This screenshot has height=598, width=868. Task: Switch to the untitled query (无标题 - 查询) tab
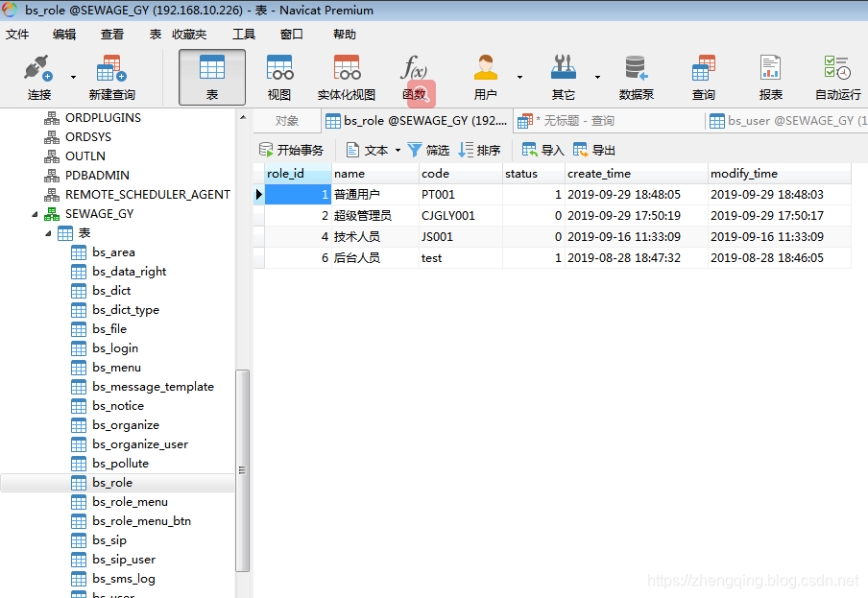click(x=609, y=121)
